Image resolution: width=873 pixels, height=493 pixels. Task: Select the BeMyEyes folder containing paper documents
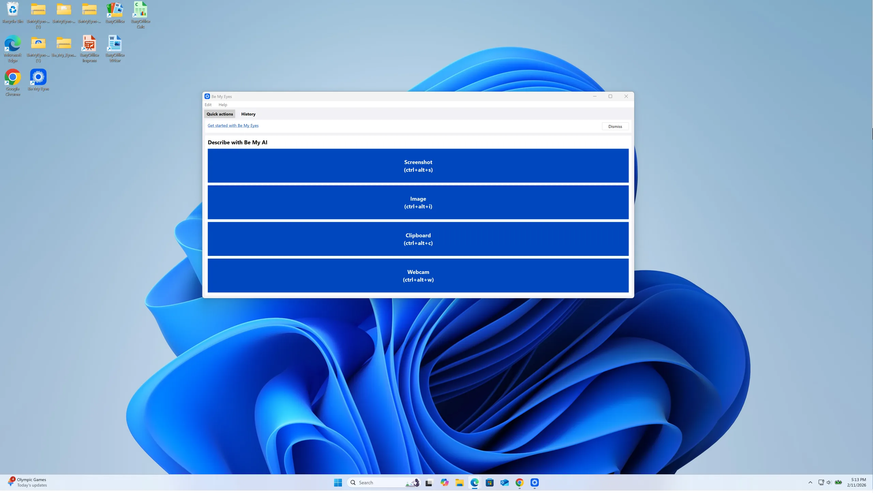point(64,13)
